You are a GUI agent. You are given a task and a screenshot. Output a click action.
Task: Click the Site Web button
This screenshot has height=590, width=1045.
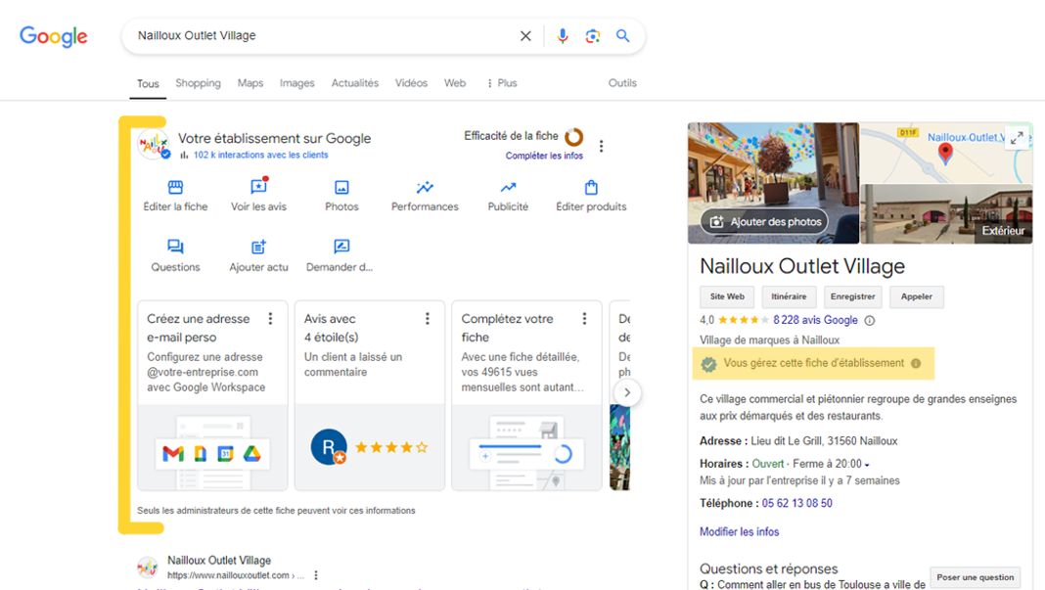coord(727,296)
